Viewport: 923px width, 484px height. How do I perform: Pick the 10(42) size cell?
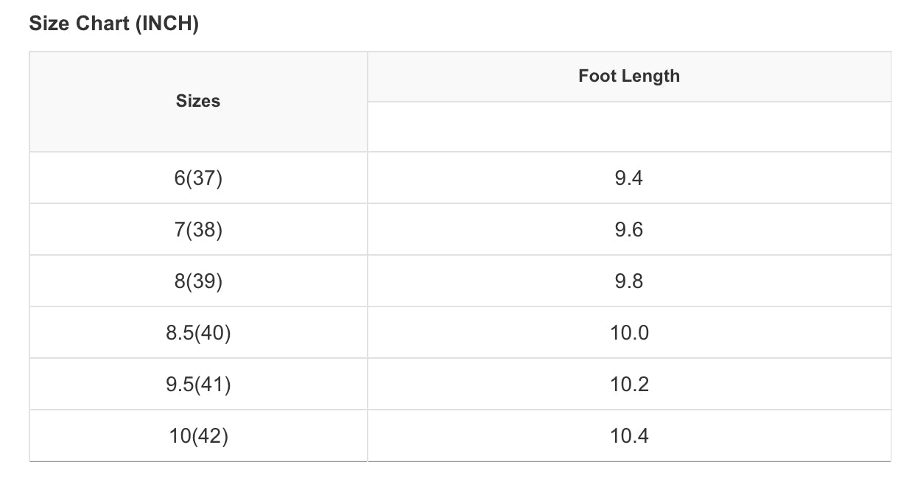(x=198, y=436)
